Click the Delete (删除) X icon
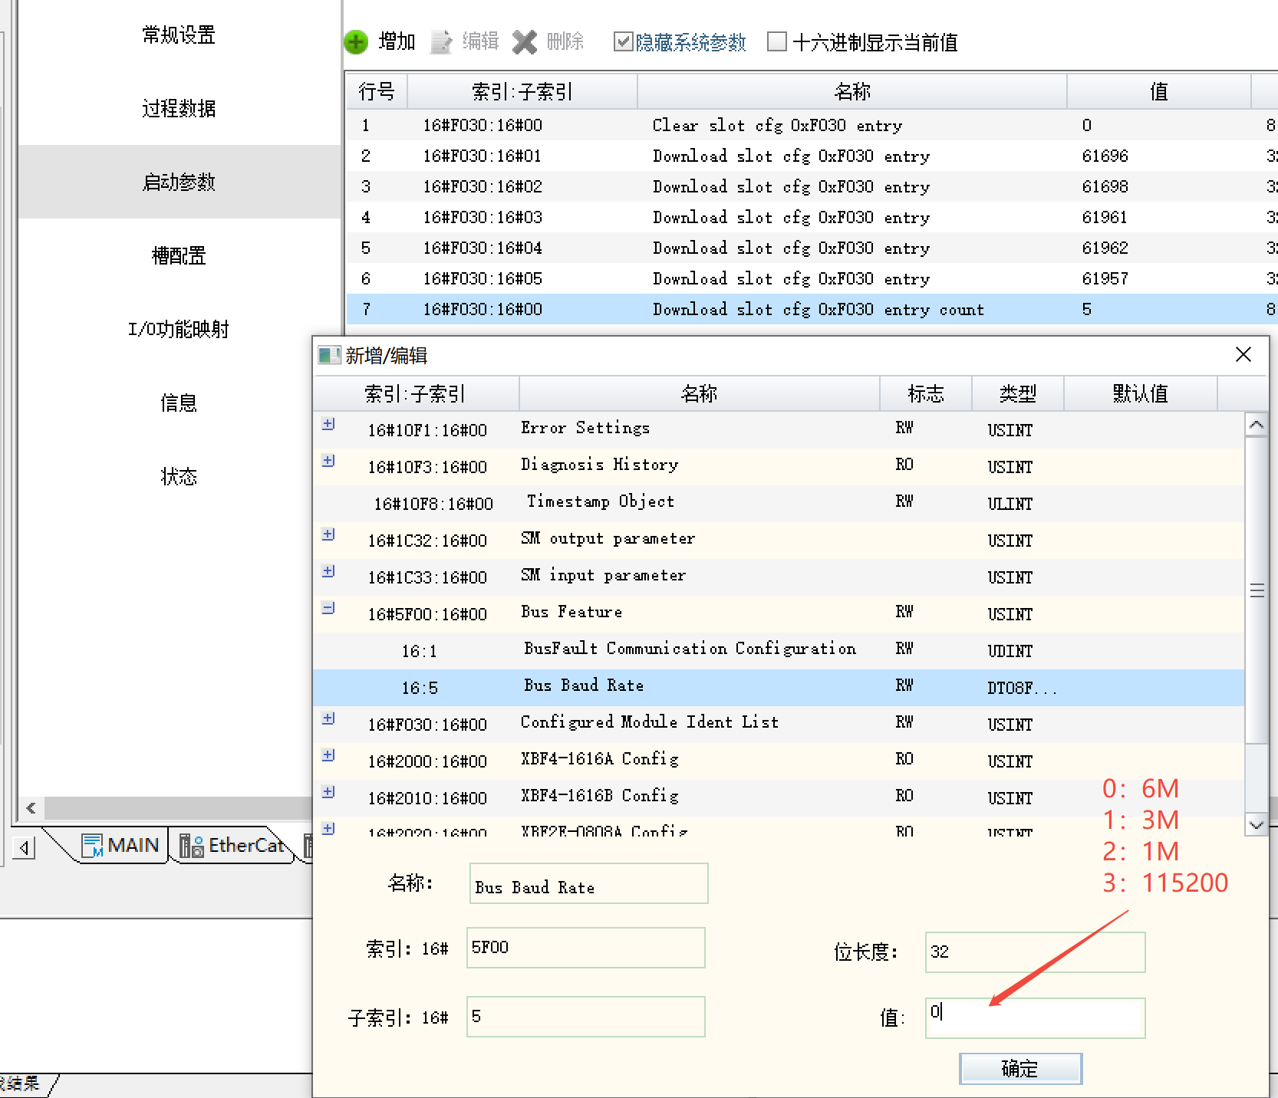 coord(525,42)
